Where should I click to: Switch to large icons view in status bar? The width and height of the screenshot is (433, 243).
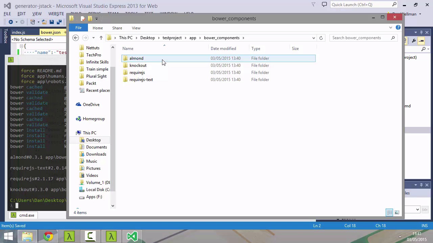point(397,213)
